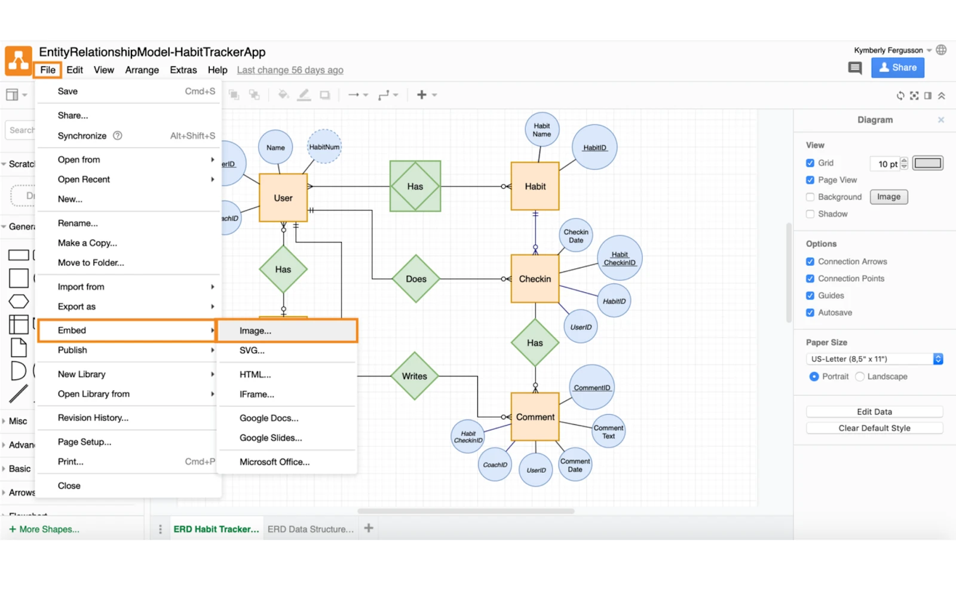
Task: Click the globe language icon
Action: tap(942, 50)
